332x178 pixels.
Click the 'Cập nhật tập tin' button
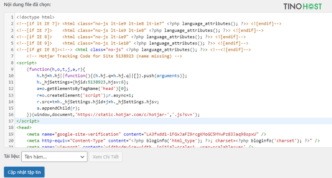24,172
